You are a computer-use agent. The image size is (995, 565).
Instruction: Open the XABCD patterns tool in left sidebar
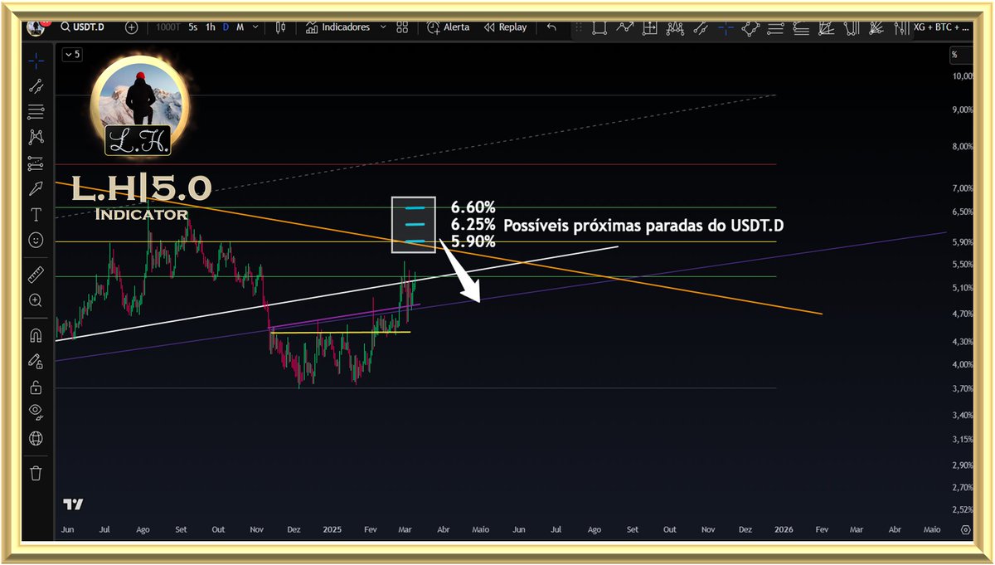(36, 137)
